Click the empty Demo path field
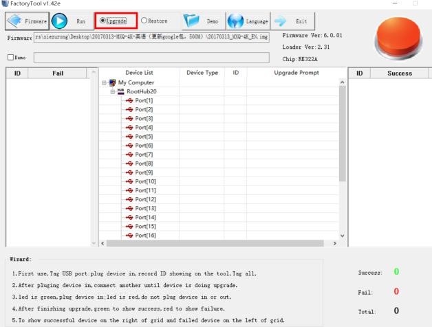 (151, 58)
